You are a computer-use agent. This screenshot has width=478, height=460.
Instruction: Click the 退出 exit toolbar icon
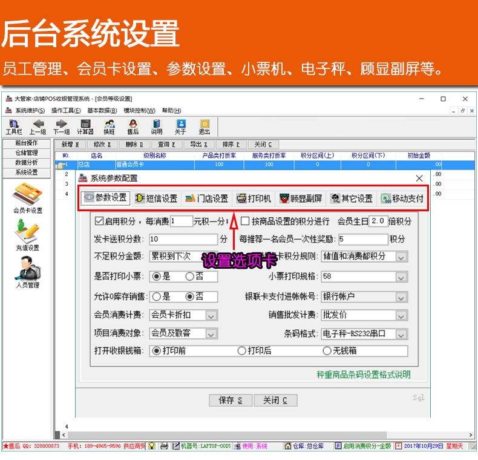pos(204,126)
